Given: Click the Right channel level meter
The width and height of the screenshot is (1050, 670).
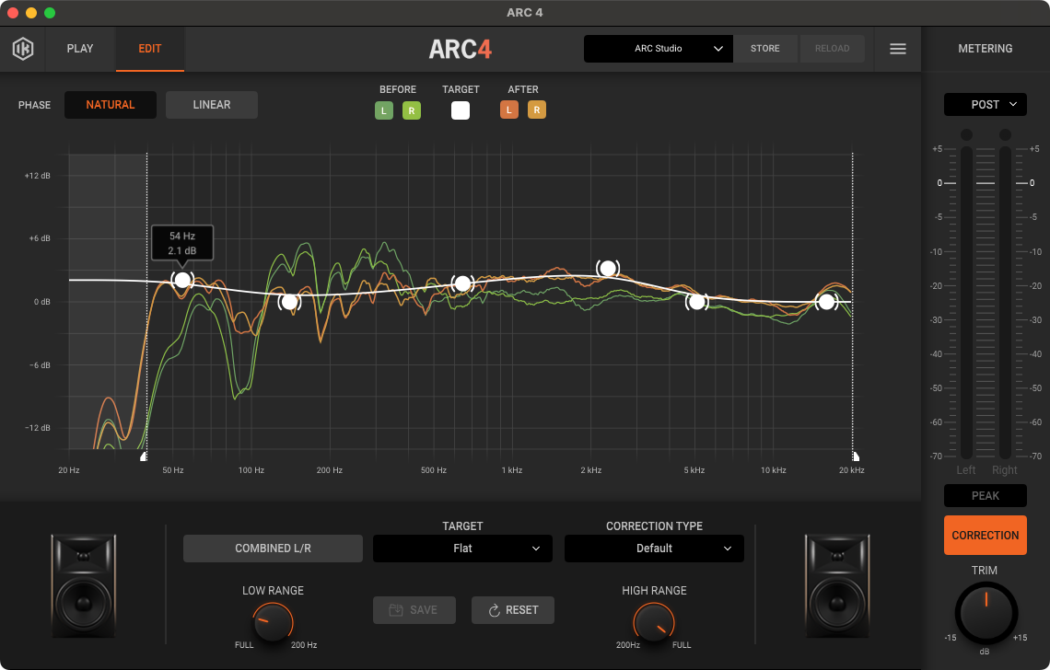Looking at the screenshot, I should click(1005, 303).
